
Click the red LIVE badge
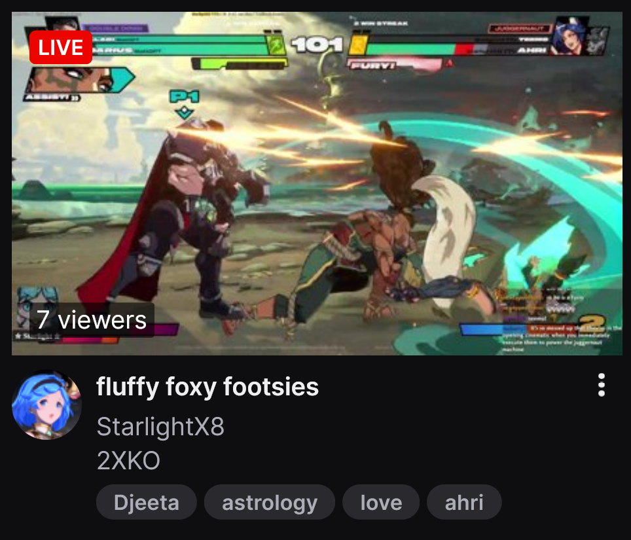[x=61, y=48]
